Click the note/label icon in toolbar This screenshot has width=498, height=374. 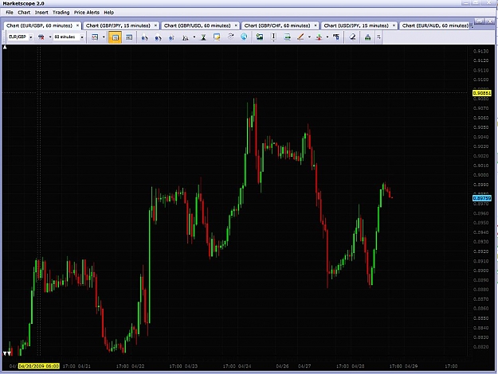217,37
